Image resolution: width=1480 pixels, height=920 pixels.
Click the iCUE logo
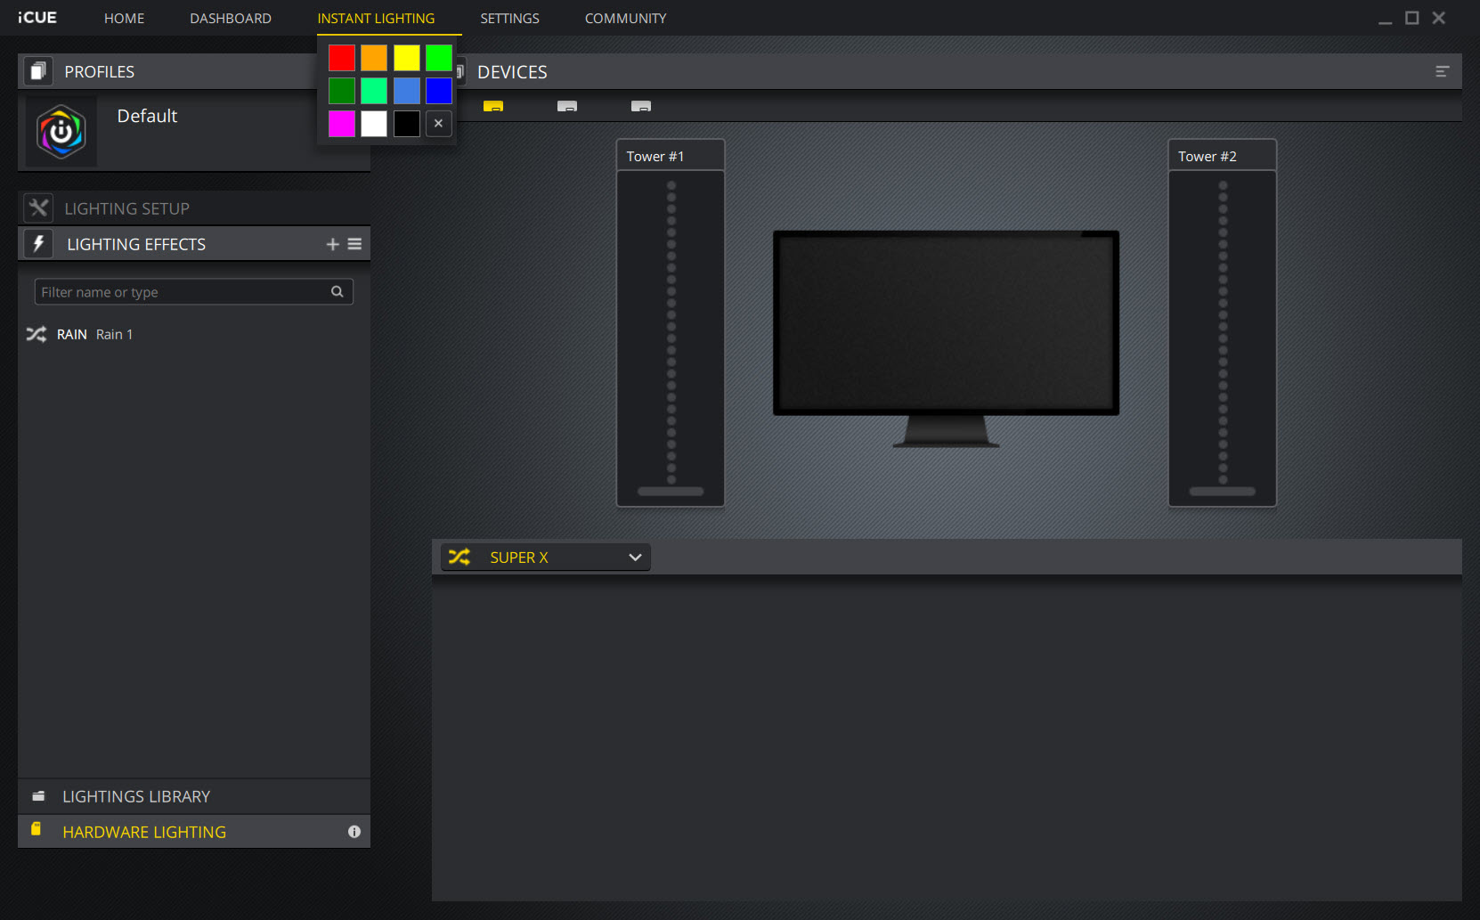click(37, 18)
